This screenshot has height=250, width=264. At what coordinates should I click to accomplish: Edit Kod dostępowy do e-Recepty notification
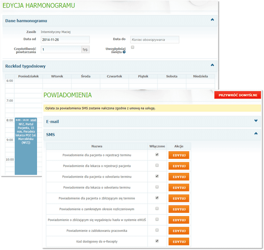click(179, 241)
